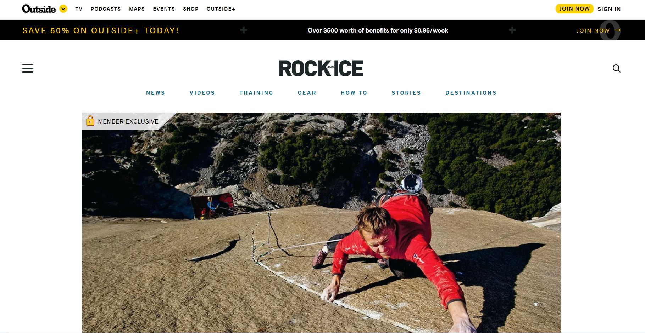Open the Videos category

[x=202, y=93]
